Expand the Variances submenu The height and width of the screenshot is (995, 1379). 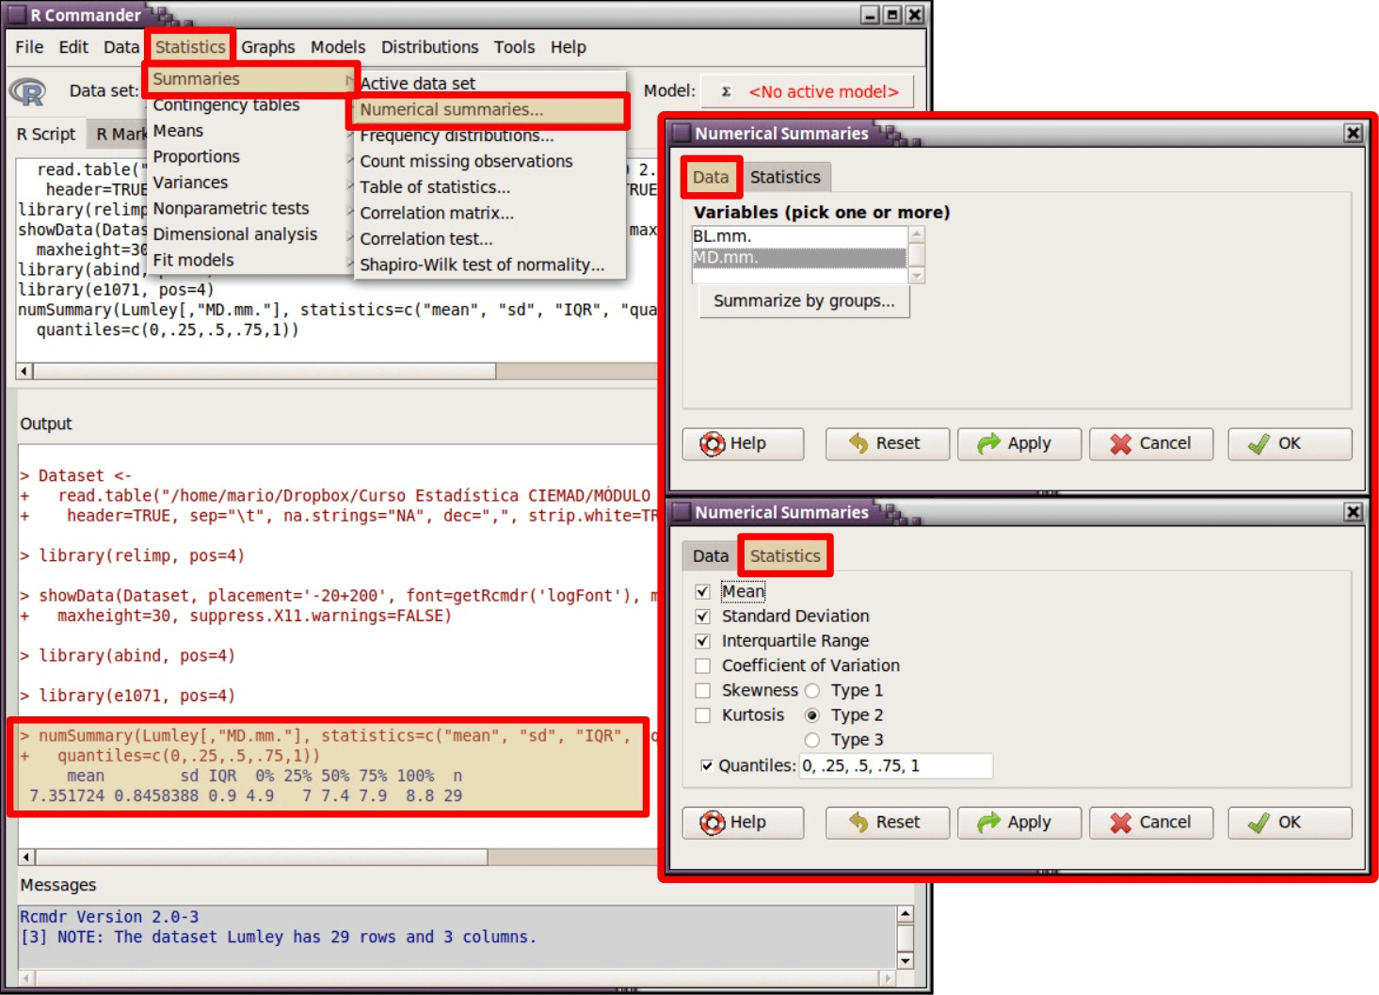[x=250, y=183]
